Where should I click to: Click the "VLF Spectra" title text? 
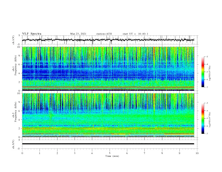click(x=32, y=34)
